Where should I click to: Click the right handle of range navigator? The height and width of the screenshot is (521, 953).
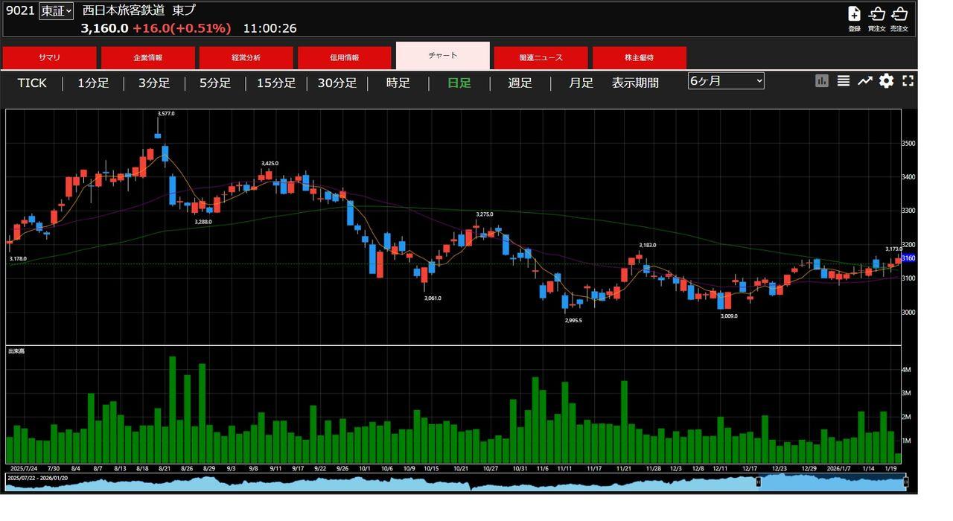pyautogui.click(x=905, y=482)
